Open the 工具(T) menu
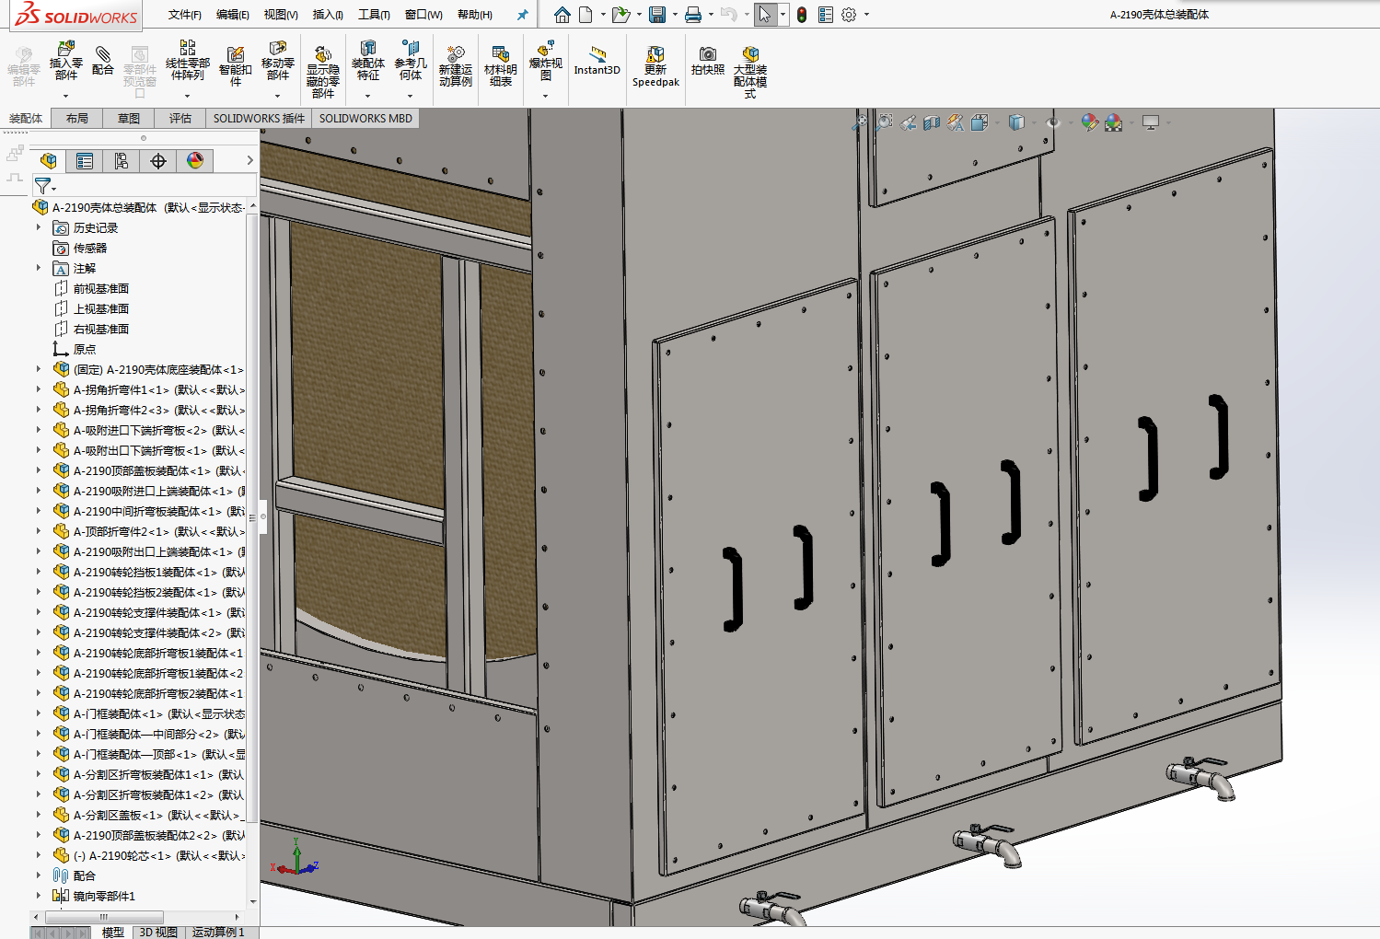Image resolution: width=1380 pixels, height=939 pixels. pos(374,15)
